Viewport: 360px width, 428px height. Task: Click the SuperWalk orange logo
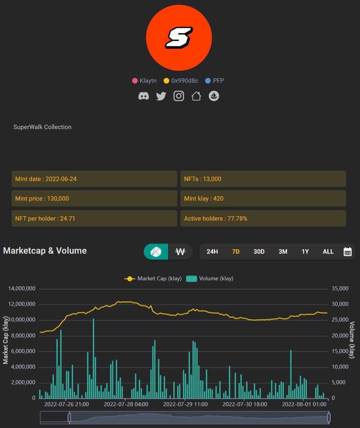179,38
